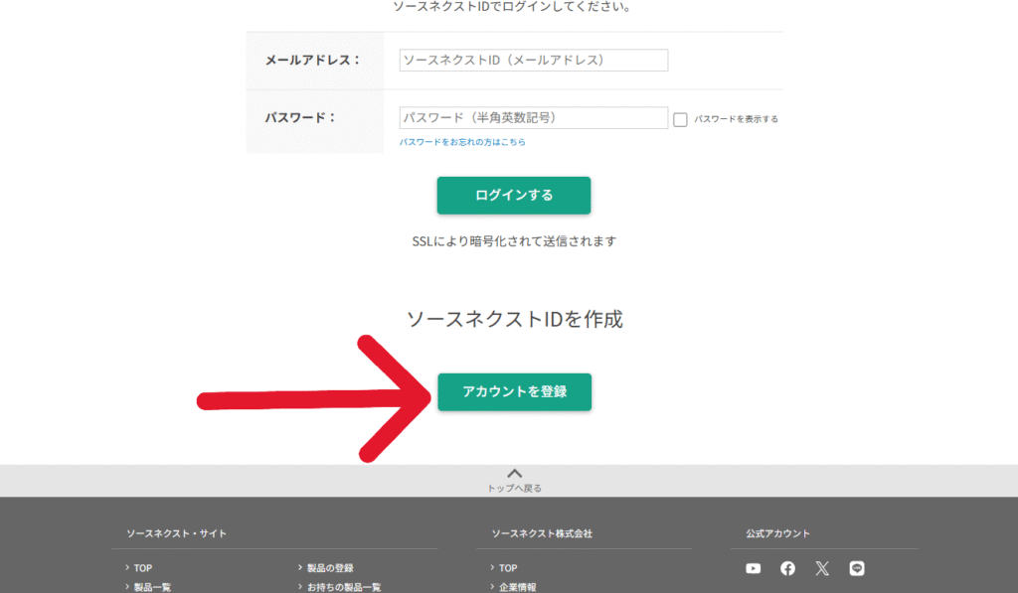The height and width of the screenshot is (593, 1018).
Task: Open TOP link under ソースネクスト株式会社
Action: (x=508, y=568)
